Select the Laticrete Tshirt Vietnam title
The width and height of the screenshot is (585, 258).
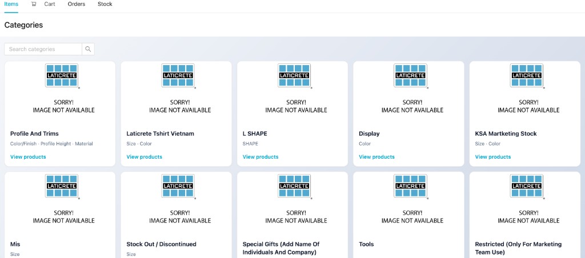click(x=161, y=134)
